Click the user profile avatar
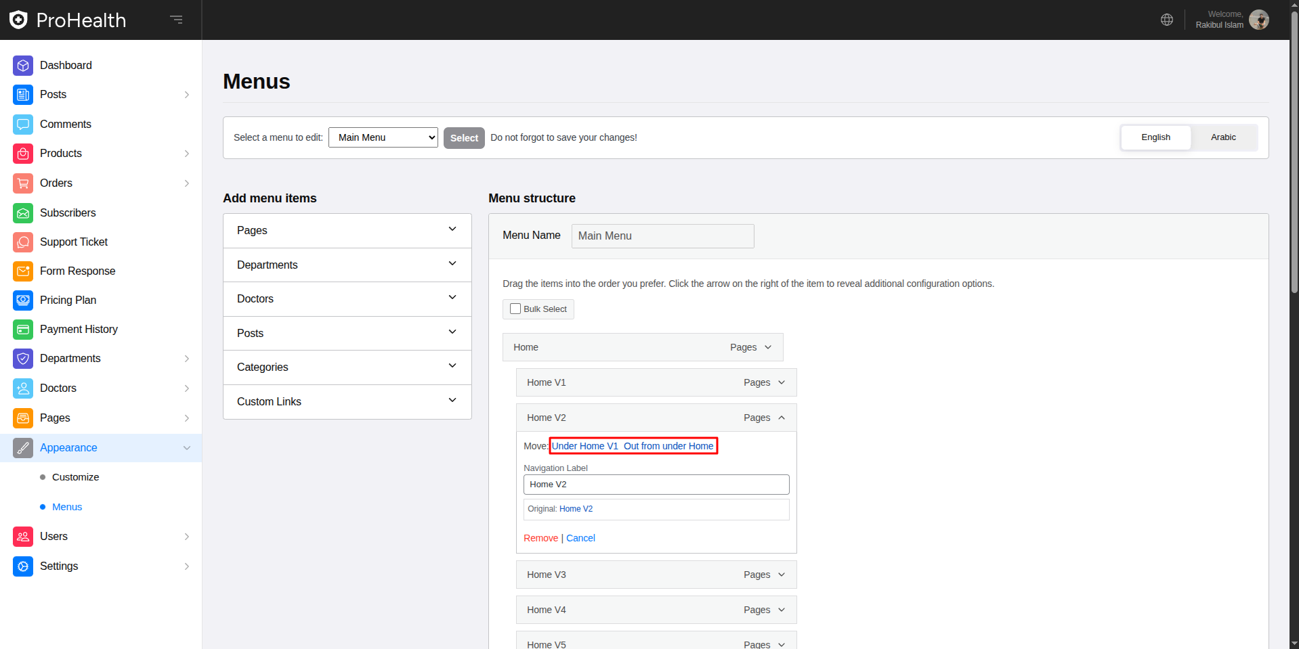 1259,20
